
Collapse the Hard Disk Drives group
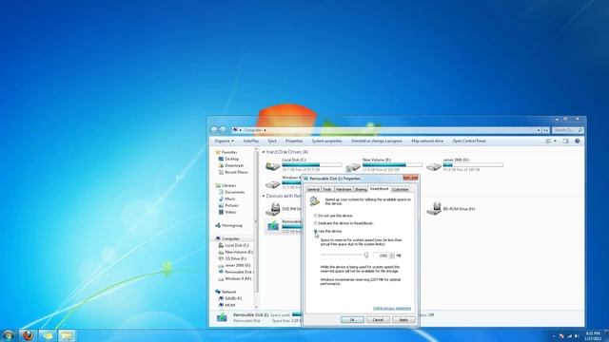click(264, 152)
